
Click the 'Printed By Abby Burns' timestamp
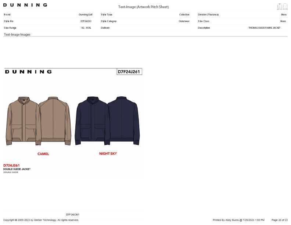(239, 220)
